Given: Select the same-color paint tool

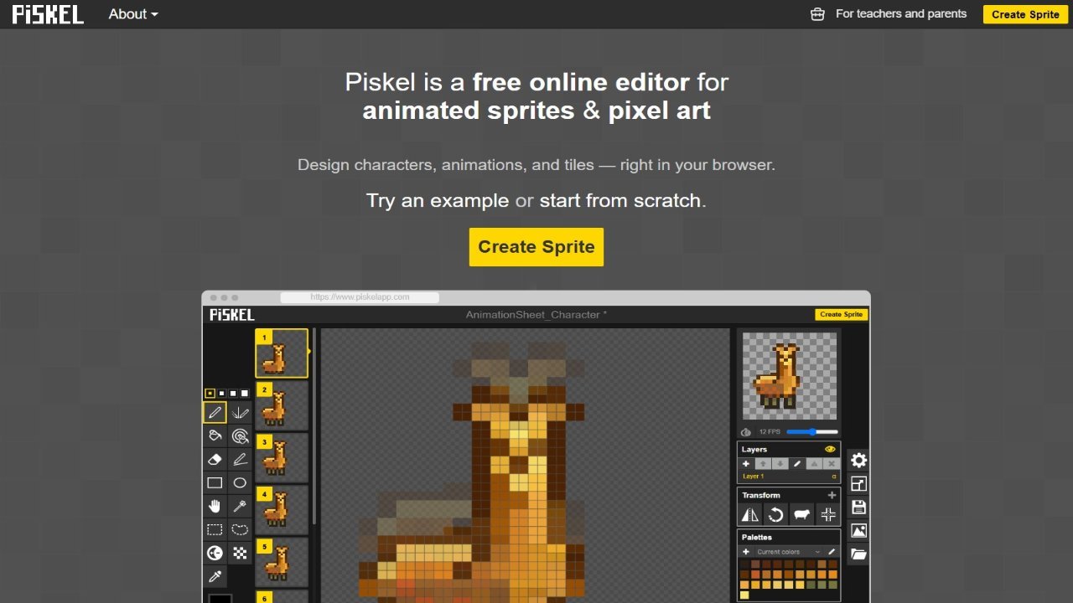Looking at the screenshot, I should pyautogui.click(x=240, y=435).
